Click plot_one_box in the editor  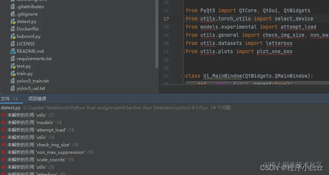coord(275,51)
